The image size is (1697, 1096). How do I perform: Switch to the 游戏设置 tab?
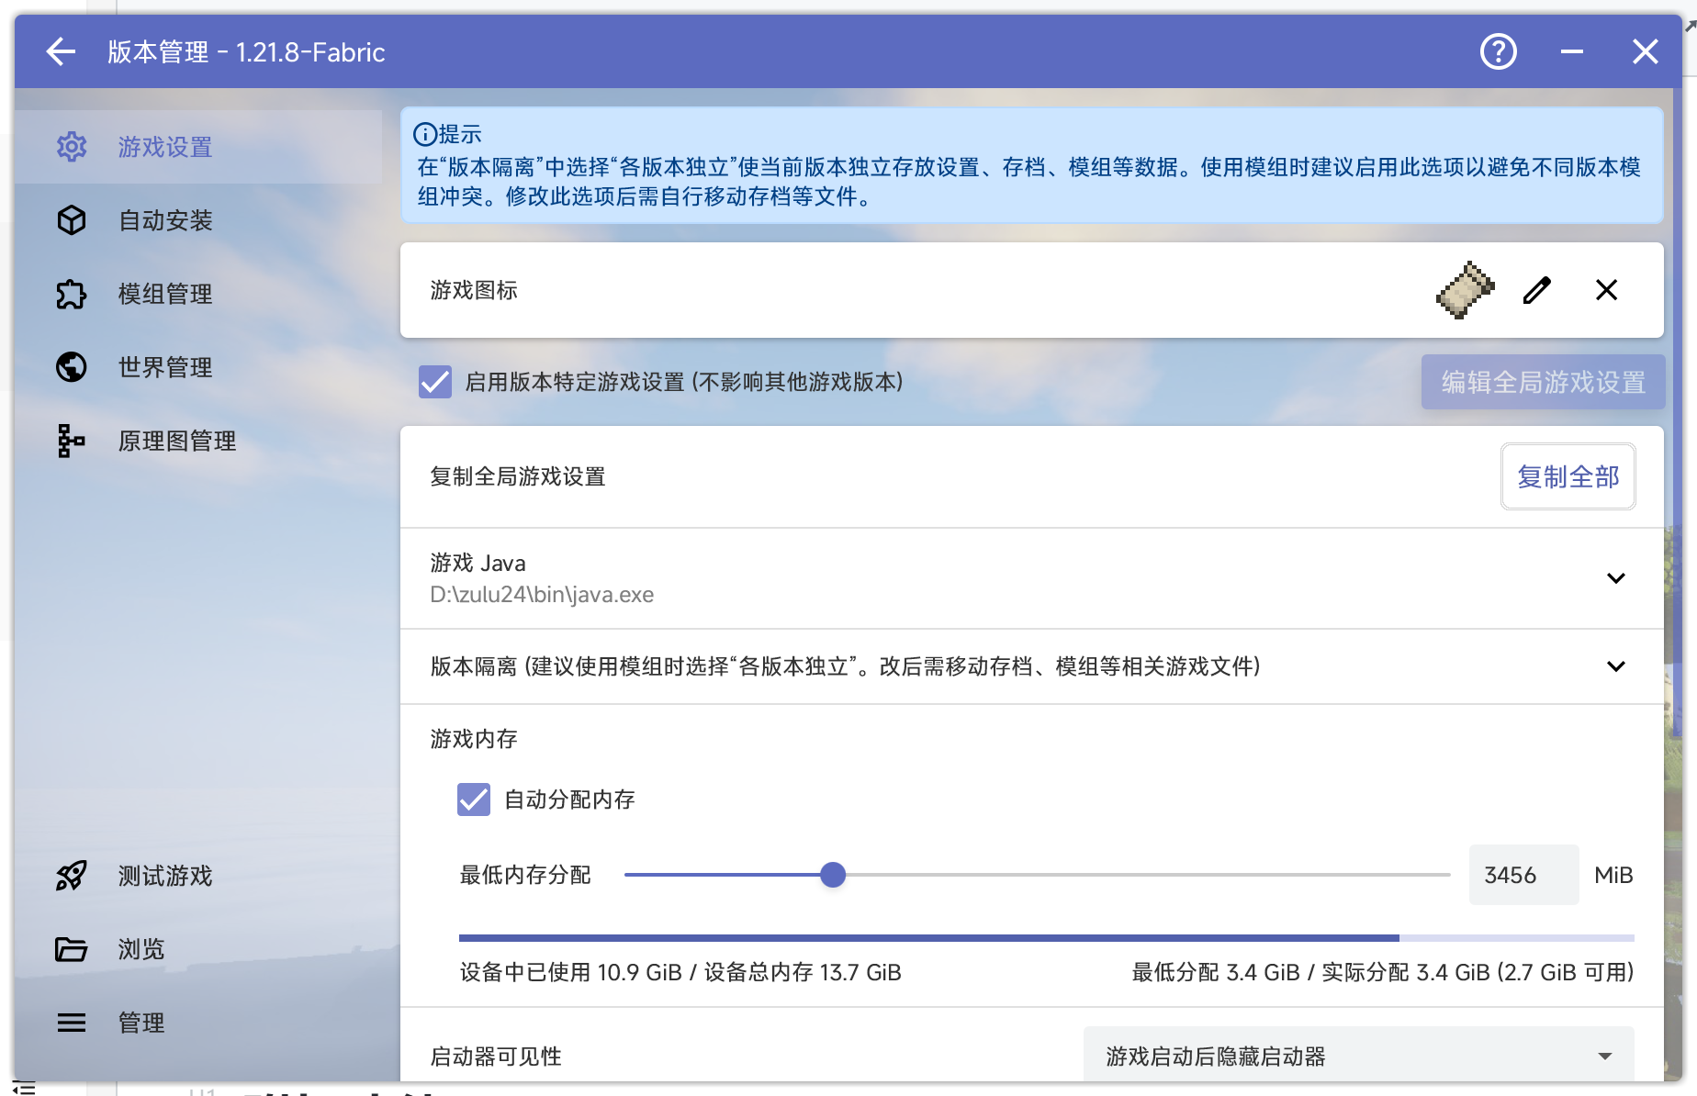pos(163,147)
